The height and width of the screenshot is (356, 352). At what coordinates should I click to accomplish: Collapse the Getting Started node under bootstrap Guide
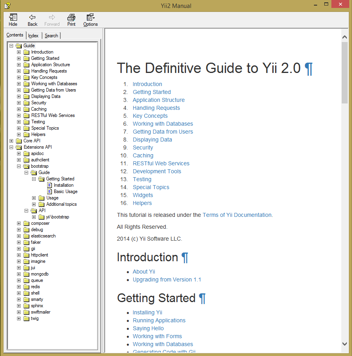tap(34, 179)
